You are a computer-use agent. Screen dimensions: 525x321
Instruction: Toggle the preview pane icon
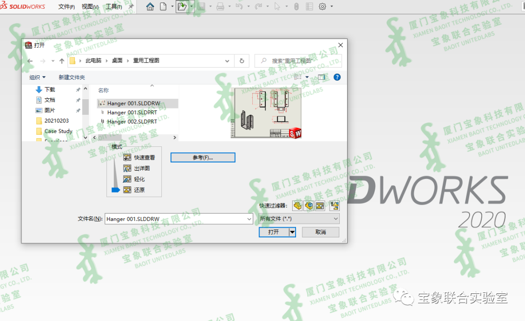pyautogui.click(x=321, y=77)
